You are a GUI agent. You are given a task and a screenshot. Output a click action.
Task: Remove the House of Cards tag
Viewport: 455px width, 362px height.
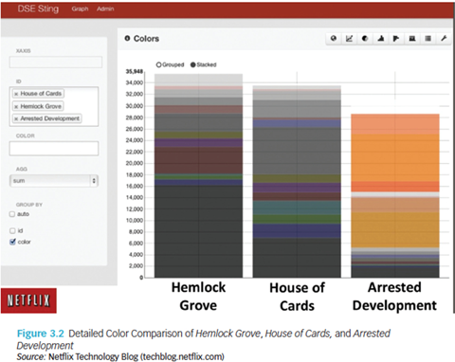(16, 94)
